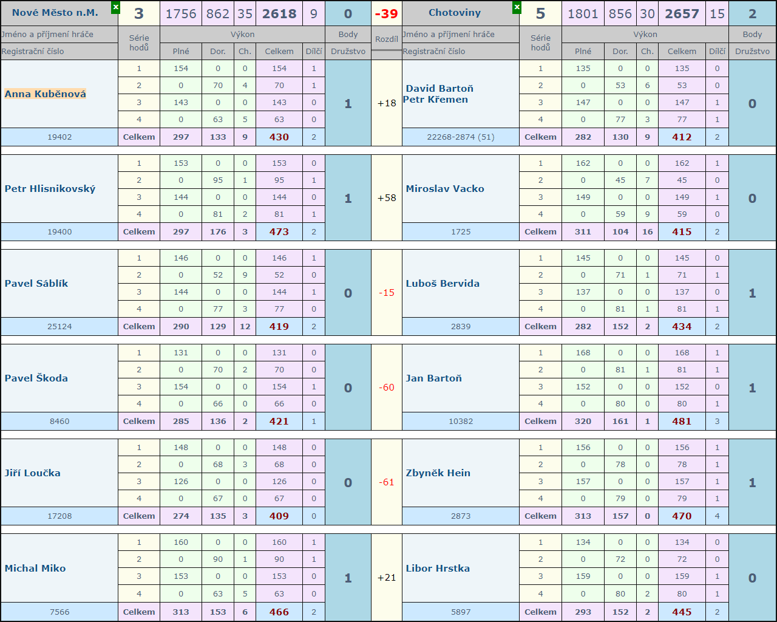Click the -15 difference cell
777x622 pixels.
[387, 293]
